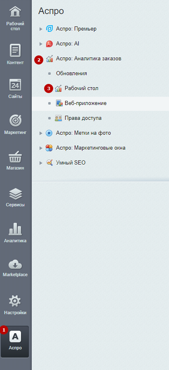169x370 pixels.
Task: Open the Маркетинг target icon
Action: (15, 121)
